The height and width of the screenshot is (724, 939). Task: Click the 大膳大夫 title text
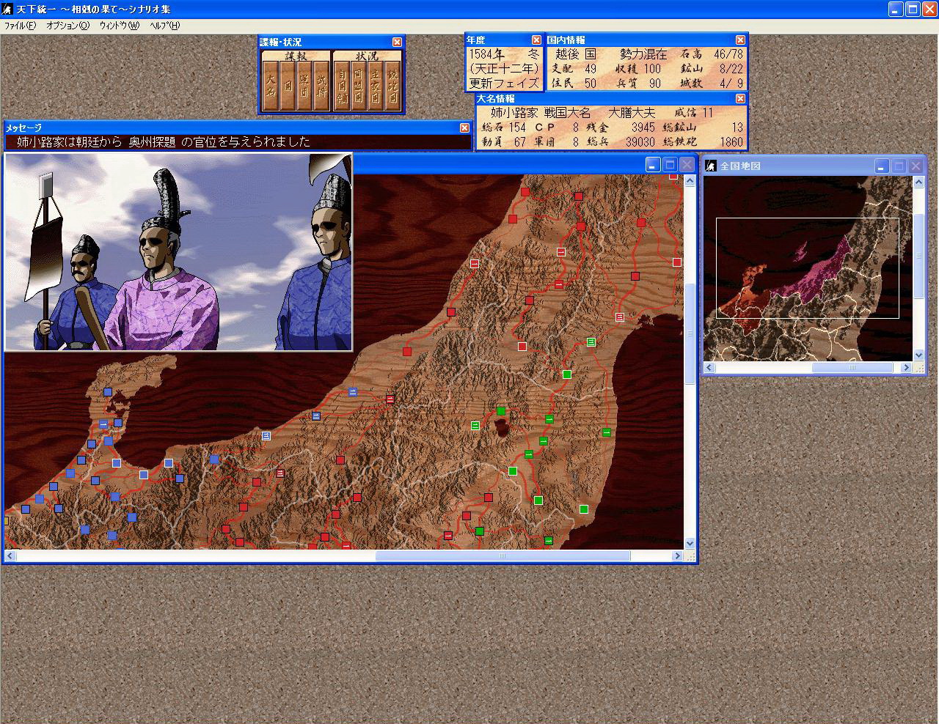632,113
